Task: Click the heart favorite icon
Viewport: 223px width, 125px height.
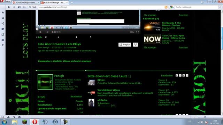Action: pos(46,37)
